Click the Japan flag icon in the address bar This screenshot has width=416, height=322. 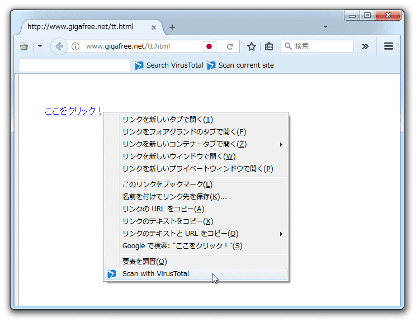[x=209, y=46]
